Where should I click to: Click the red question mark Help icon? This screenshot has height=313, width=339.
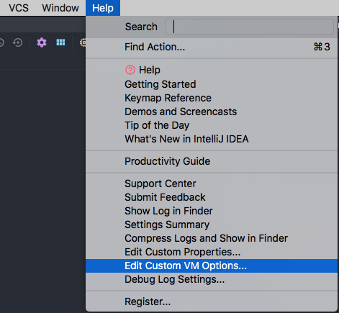130,70
